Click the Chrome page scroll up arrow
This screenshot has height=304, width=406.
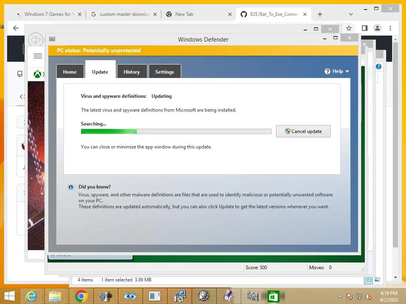(x=395, y=39)
